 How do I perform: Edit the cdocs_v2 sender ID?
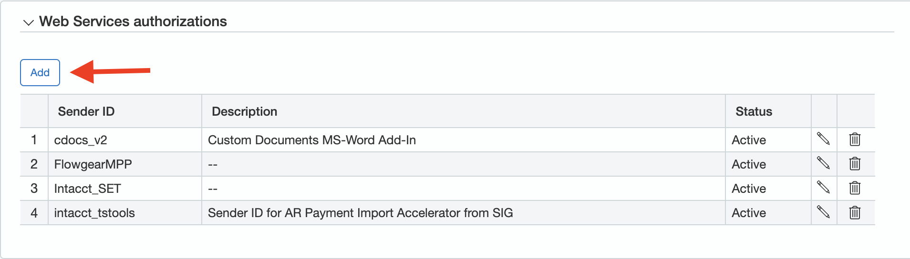(823, 139)
